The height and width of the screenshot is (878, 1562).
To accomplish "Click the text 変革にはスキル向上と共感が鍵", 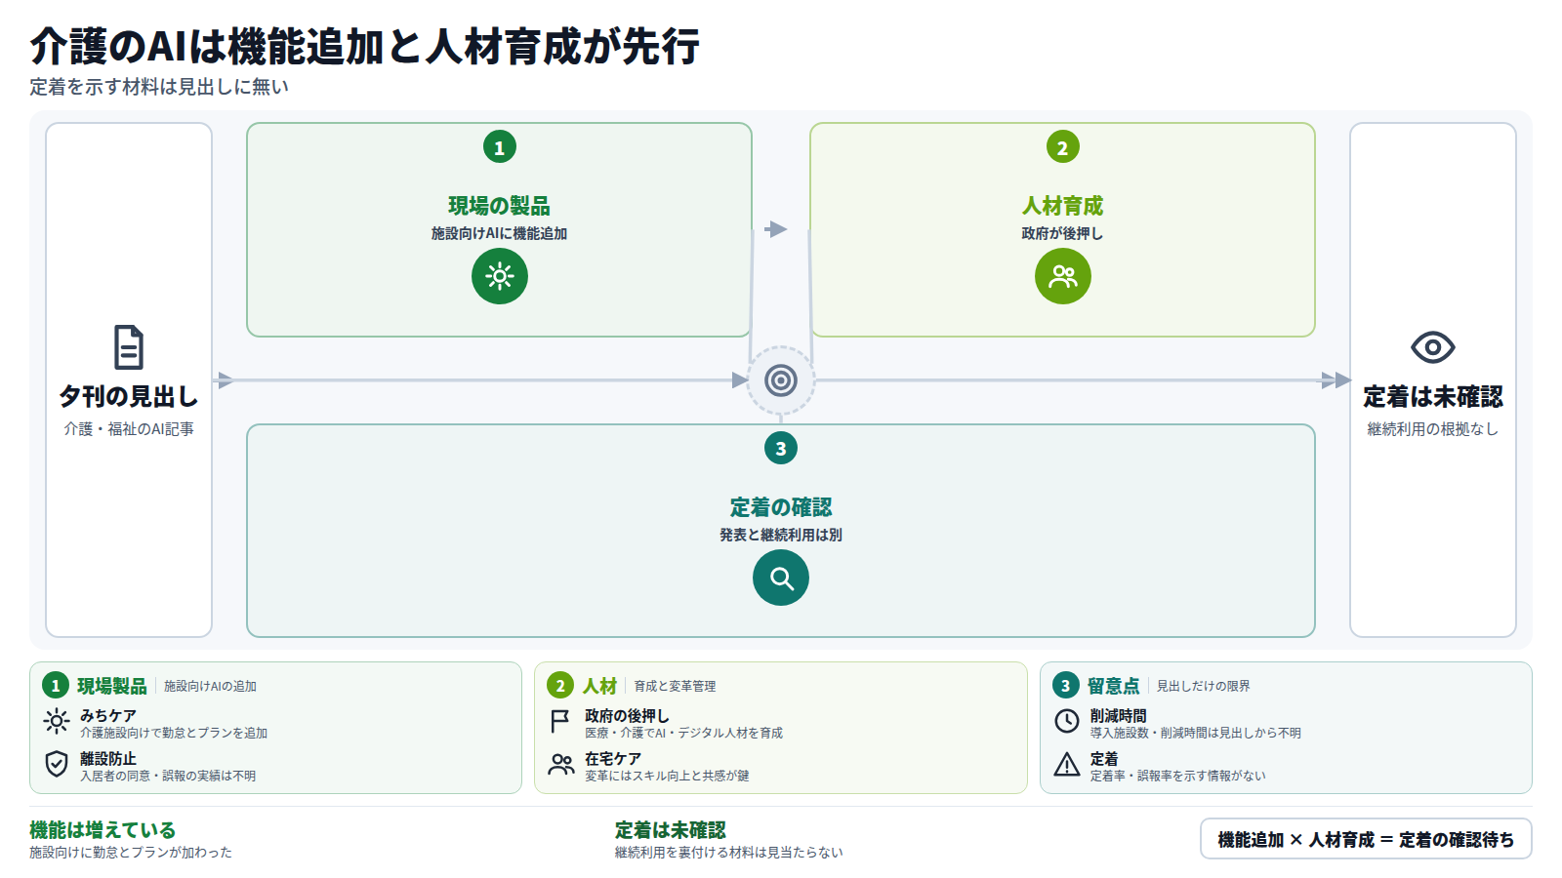I will [x=668, y=777].
